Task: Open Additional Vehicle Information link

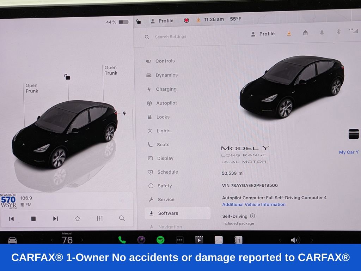Action: coord(254,204)
